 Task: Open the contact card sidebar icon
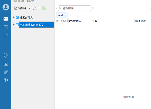pyautogui.click(x=6, y=64)
